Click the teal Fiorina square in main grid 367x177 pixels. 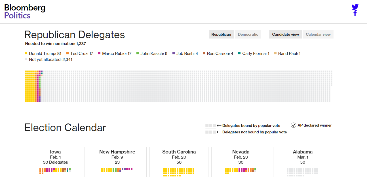pos(42,74)
